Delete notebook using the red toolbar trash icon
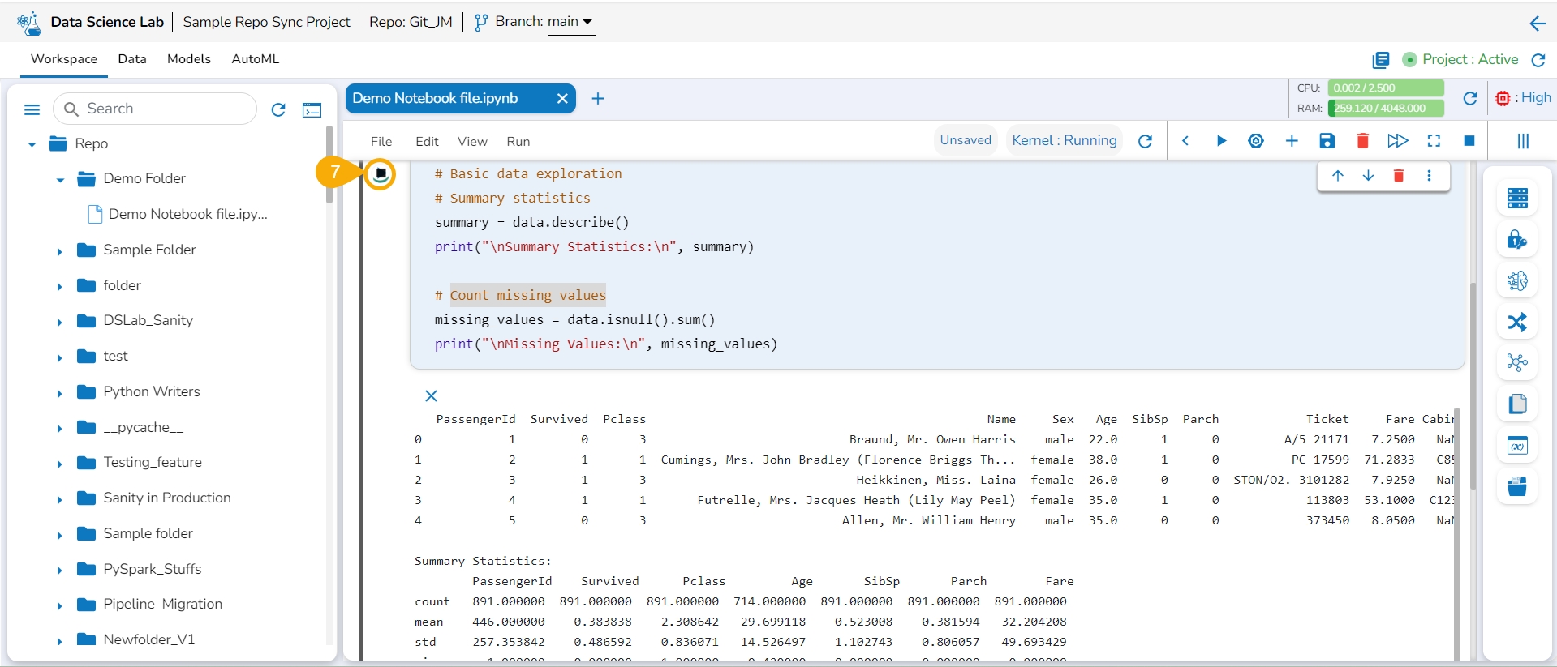 [1362, 141]
